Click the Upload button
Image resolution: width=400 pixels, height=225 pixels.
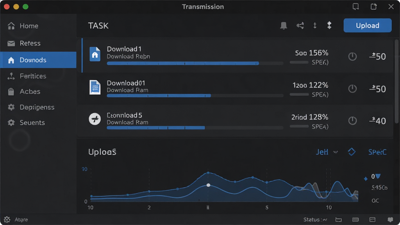click(367, 25)
